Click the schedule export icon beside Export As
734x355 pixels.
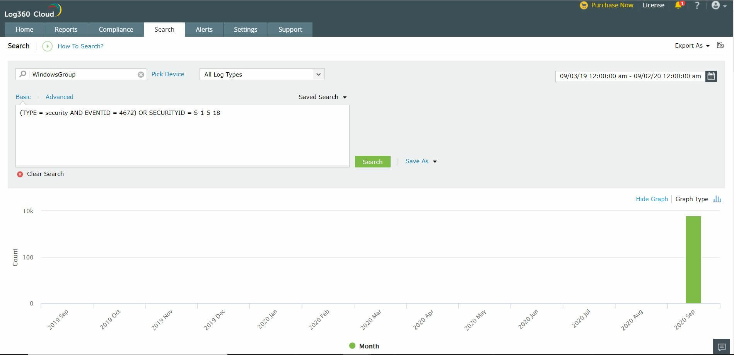720,45
